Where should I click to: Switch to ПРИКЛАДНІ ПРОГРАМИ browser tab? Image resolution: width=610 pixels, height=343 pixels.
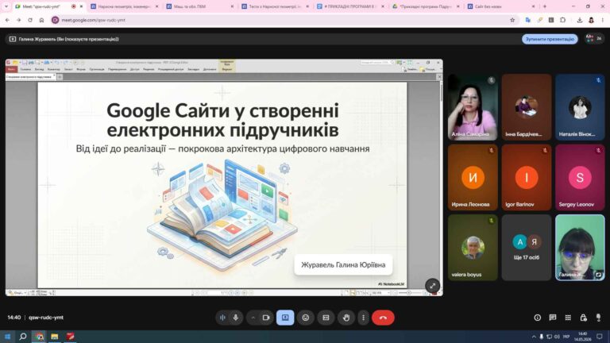[x=350, y=6]
